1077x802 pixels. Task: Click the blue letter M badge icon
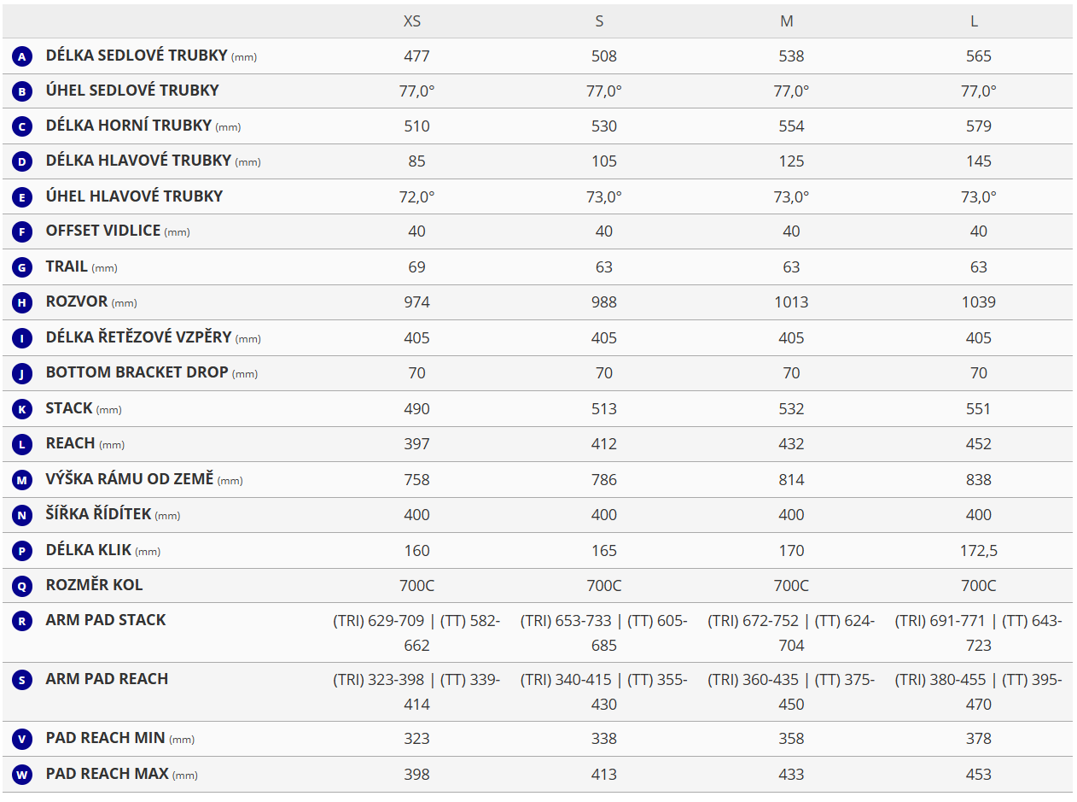pyautogui.click(x=22, y=480)
